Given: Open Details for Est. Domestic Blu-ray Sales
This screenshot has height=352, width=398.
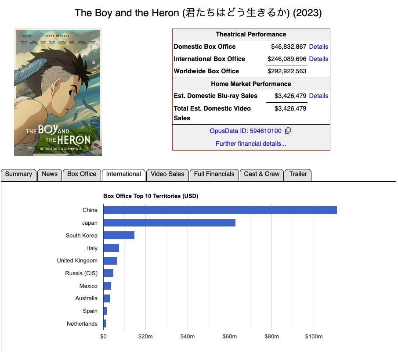Looking at the screenshot, I should coord(318,96).
